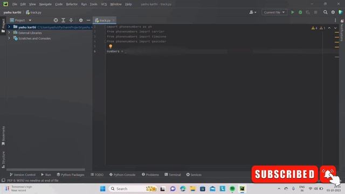
Task: Open Current File run configuration dropdown
Action: pos(274,12)
